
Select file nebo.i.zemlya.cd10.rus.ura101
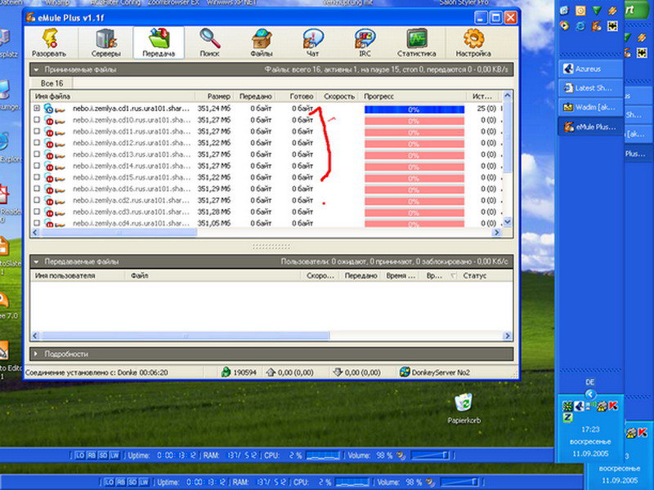(x=131, y=120)
